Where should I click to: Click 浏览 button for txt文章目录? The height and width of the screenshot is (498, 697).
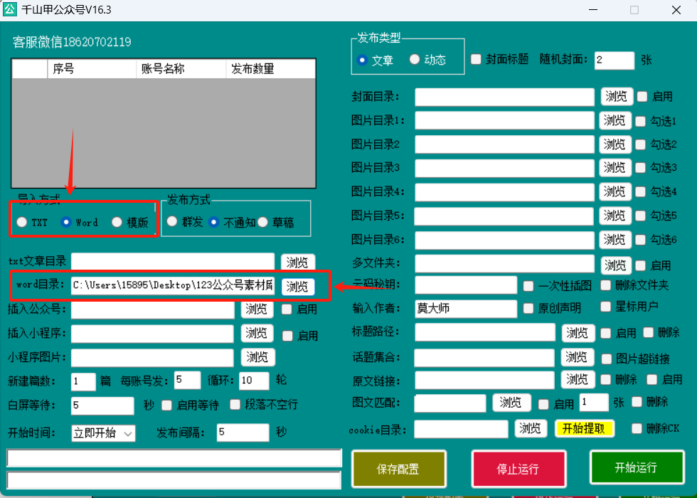coord(298,263)
